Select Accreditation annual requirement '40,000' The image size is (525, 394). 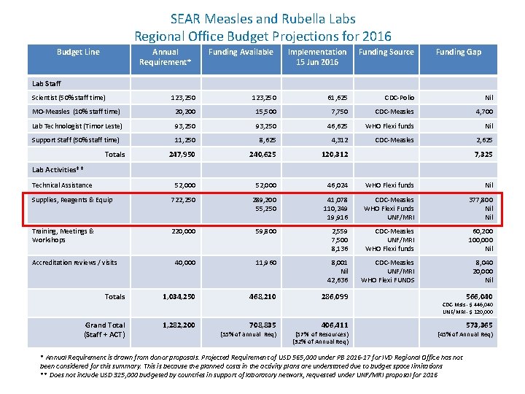point(185,263)
